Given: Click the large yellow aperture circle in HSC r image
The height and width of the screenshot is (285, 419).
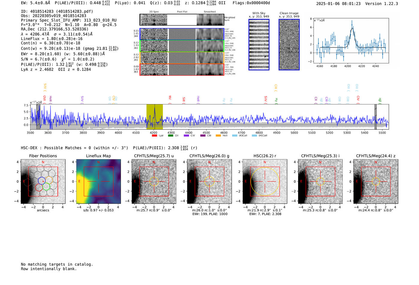Looking at the screenshot, I should 265,182.
